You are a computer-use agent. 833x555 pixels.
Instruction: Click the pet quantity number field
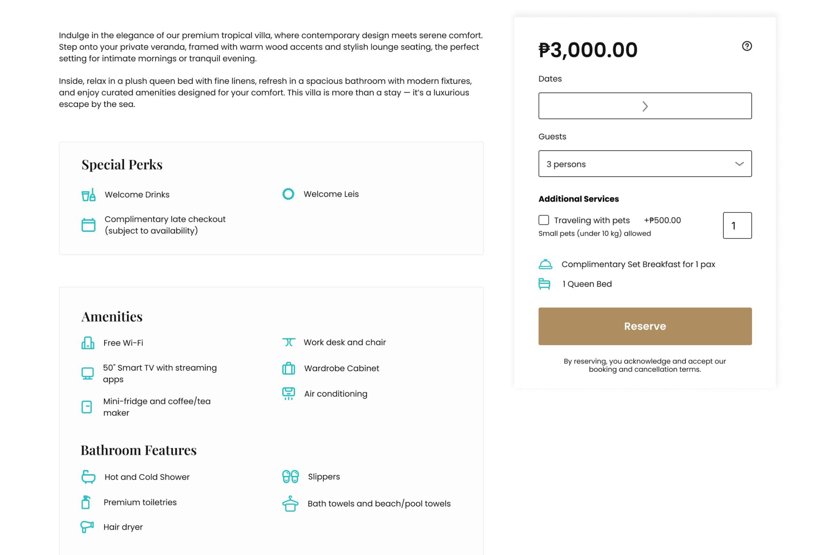coord(737,225)
